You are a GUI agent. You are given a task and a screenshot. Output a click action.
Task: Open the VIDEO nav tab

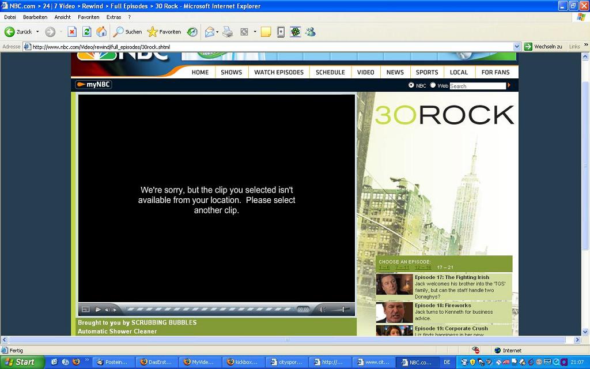coord(366,72)
